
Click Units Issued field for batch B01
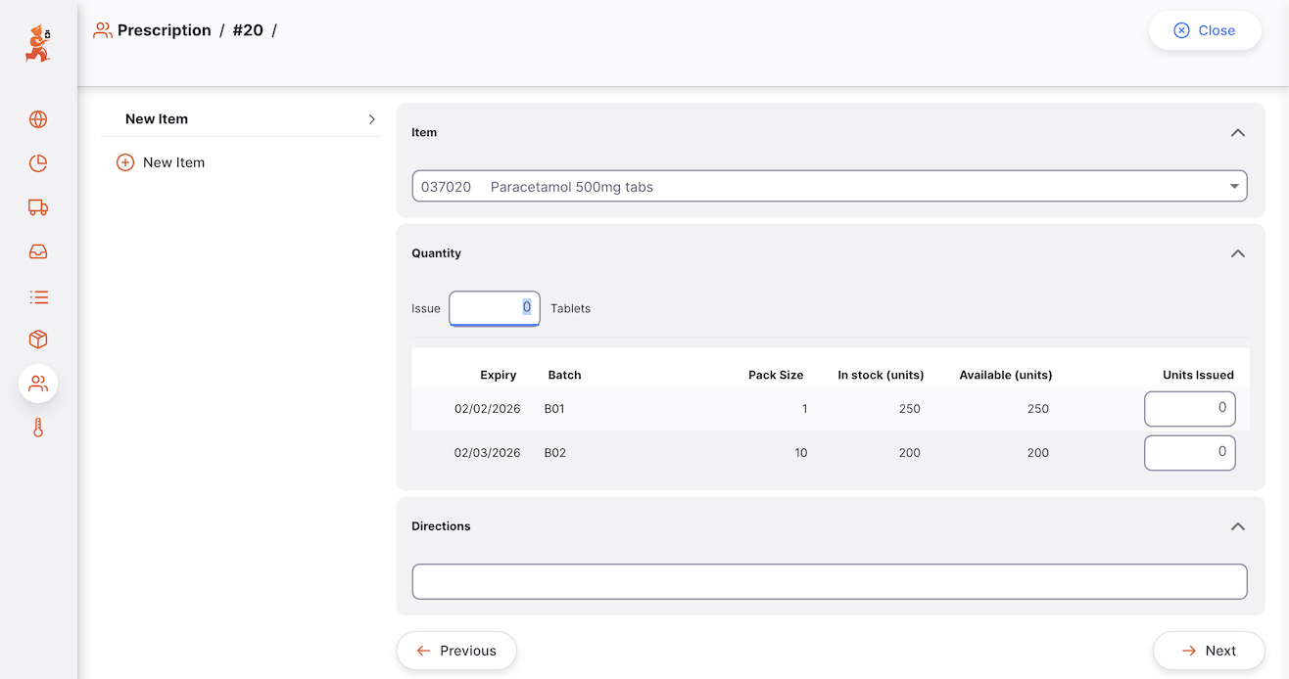click(1189, 409)
